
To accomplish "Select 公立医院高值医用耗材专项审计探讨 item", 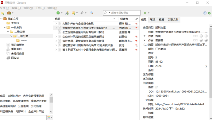I will (x=83, y=32).
